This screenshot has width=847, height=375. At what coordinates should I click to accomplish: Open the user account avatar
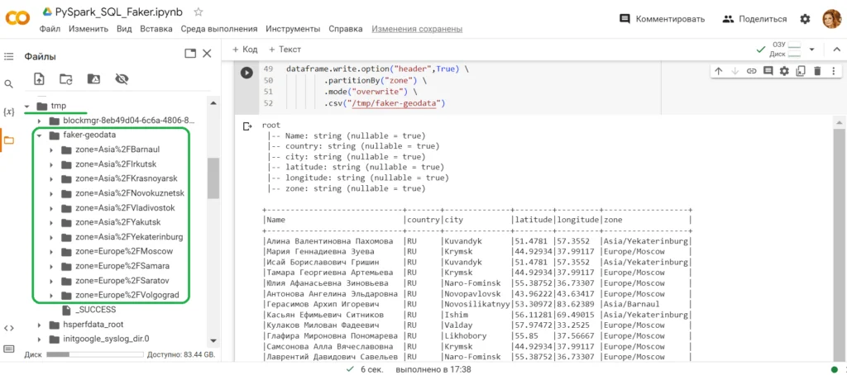832,19
